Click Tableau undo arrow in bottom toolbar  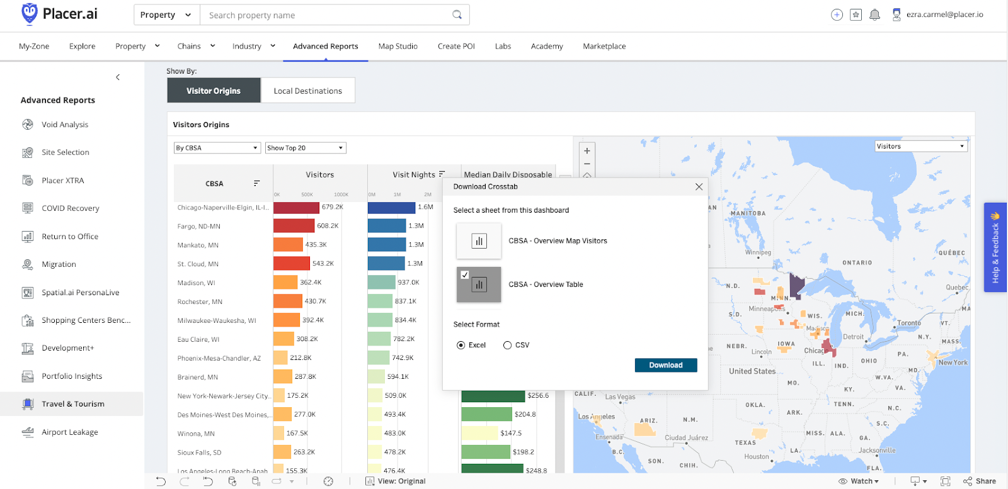click(161, 481)
